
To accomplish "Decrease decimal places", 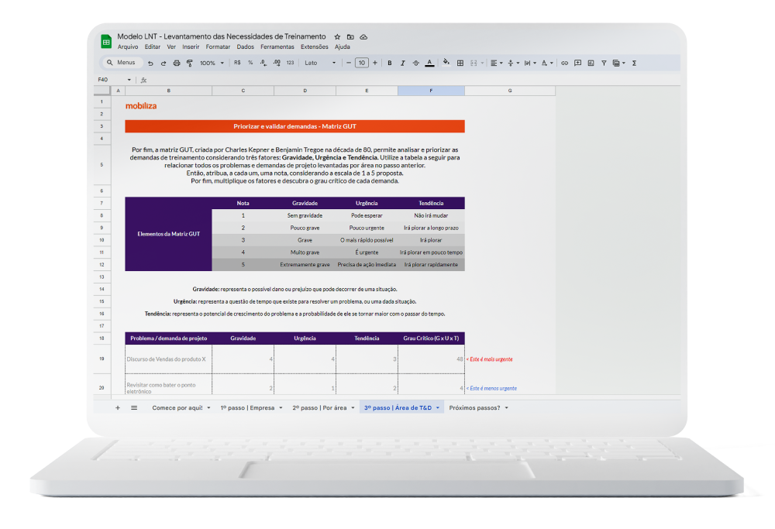I will (x=263, y=63).
